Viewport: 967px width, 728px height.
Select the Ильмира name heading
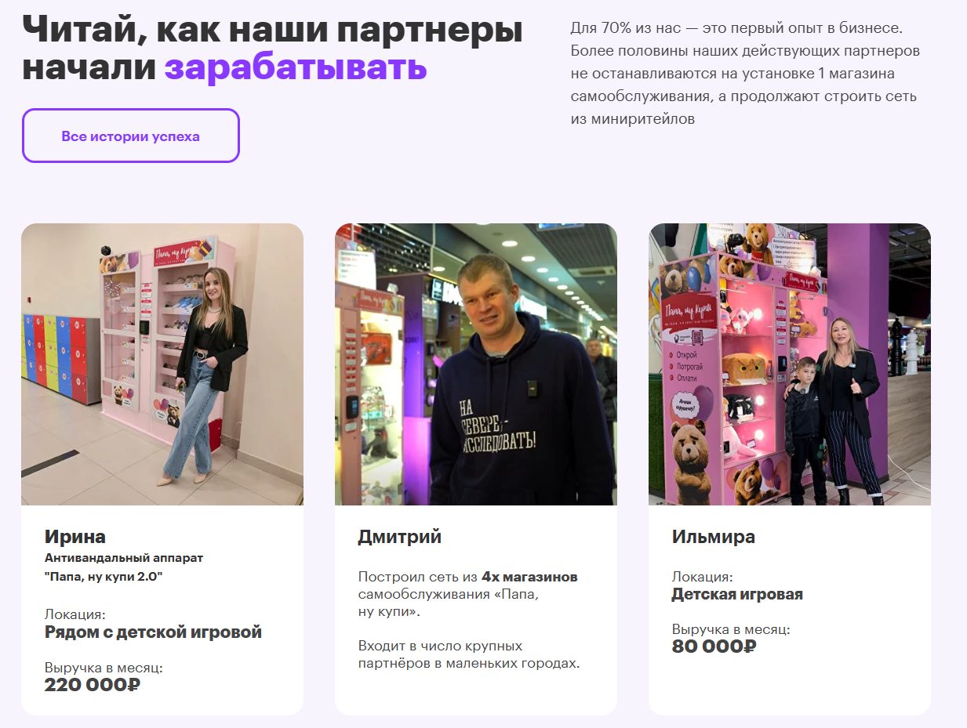tap(714, 538)
